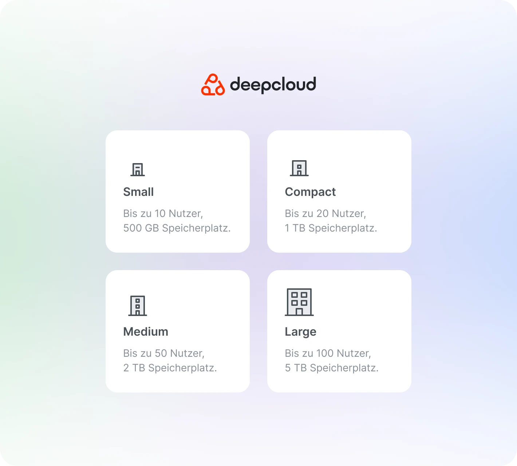
Task: Click the Medium plan building icon
Action: (x=138, y=306)
